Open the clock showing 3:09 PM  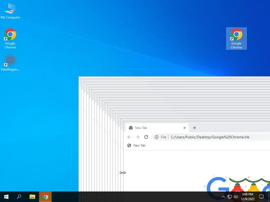[x=248, y=197]
